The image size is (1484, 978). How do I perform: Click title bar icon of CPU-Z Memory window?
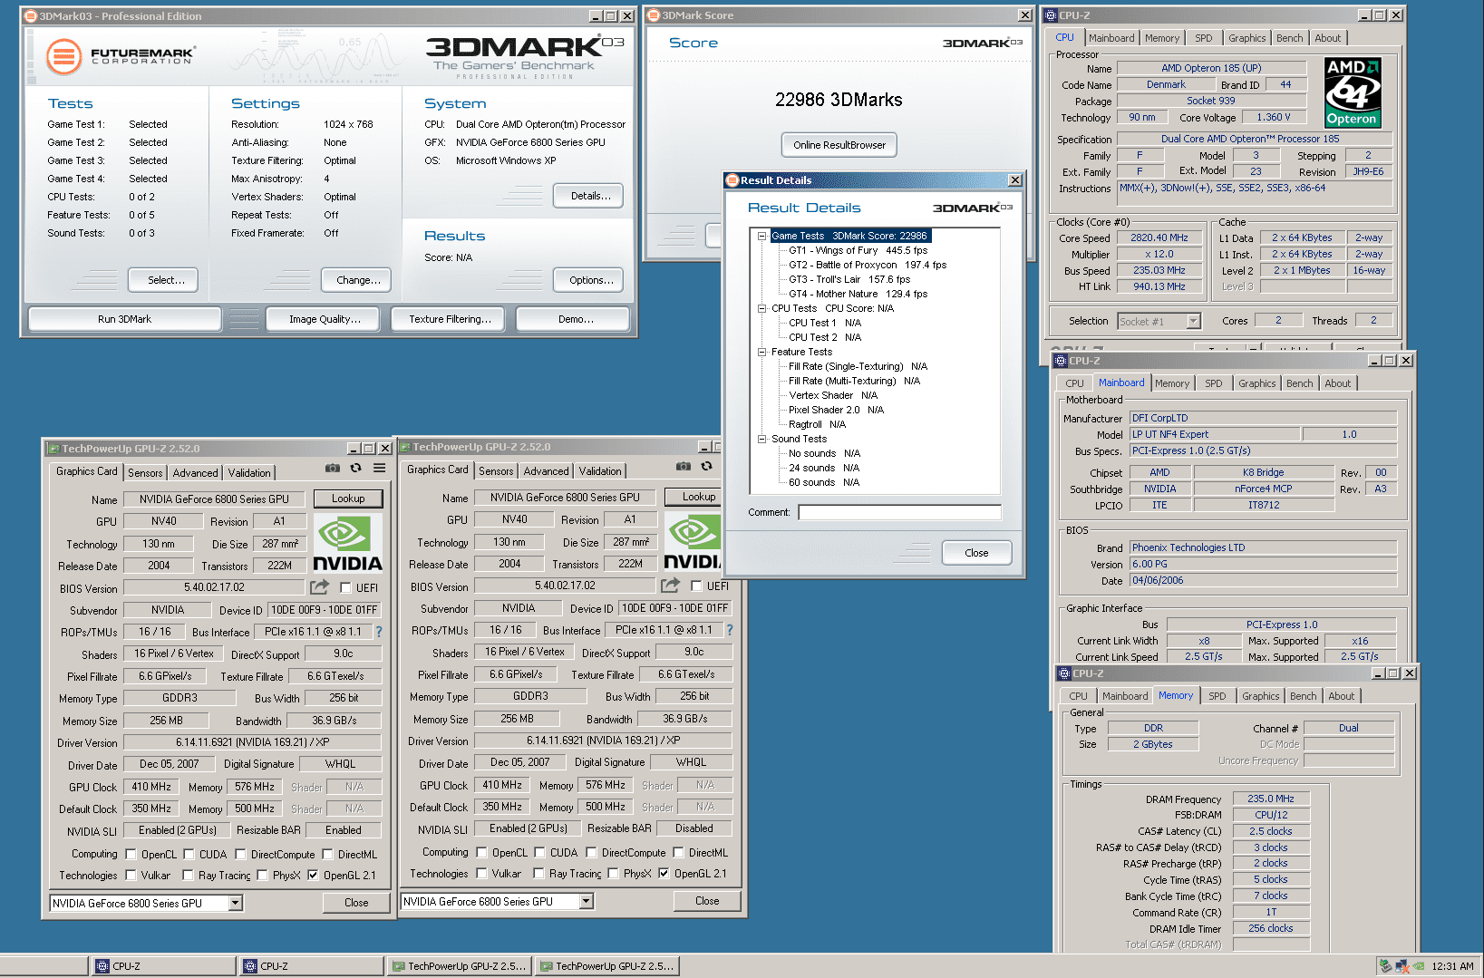pos(1064,673)
